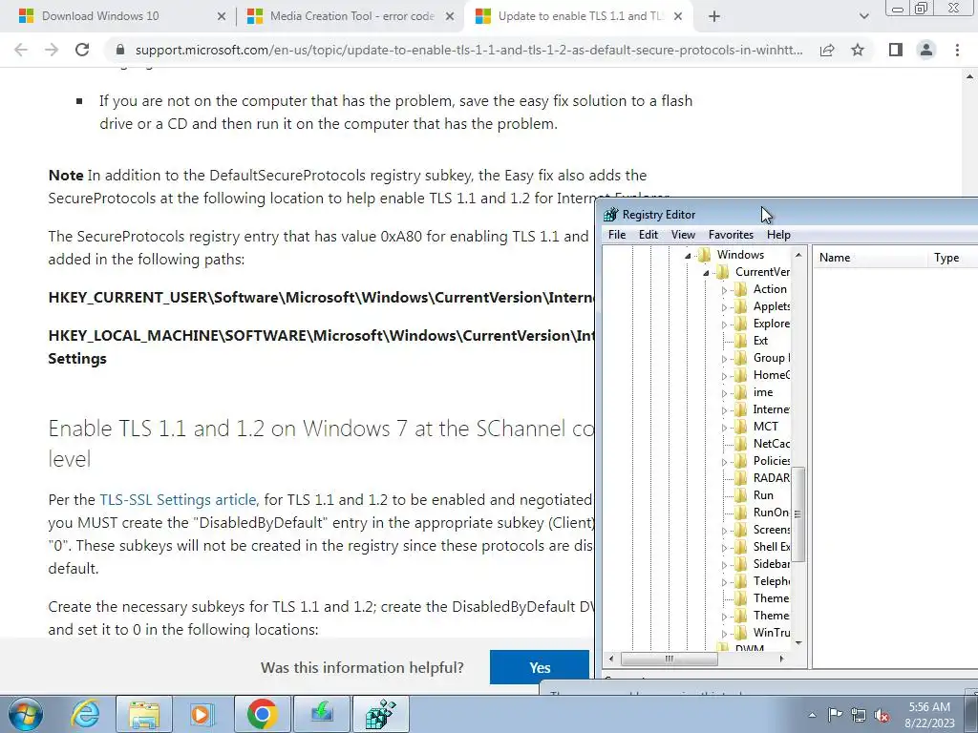The image size is (978, 733).
Task: Click the registry tree vertical scrollbar thumb
Action: click(797, 514)
